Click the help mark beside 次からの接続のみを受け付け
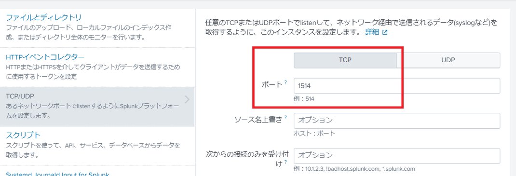516x176 pixels. coord(285,162)
